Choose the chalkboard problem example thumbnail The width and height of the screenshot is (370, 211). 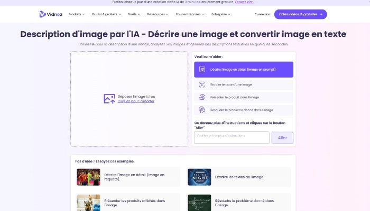tap(199, 203)
